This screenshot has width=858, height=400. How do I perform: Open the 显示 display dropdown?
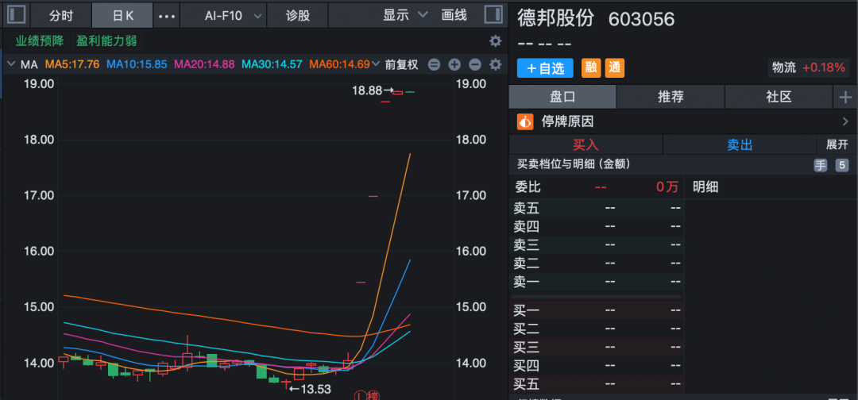[405, 15]
